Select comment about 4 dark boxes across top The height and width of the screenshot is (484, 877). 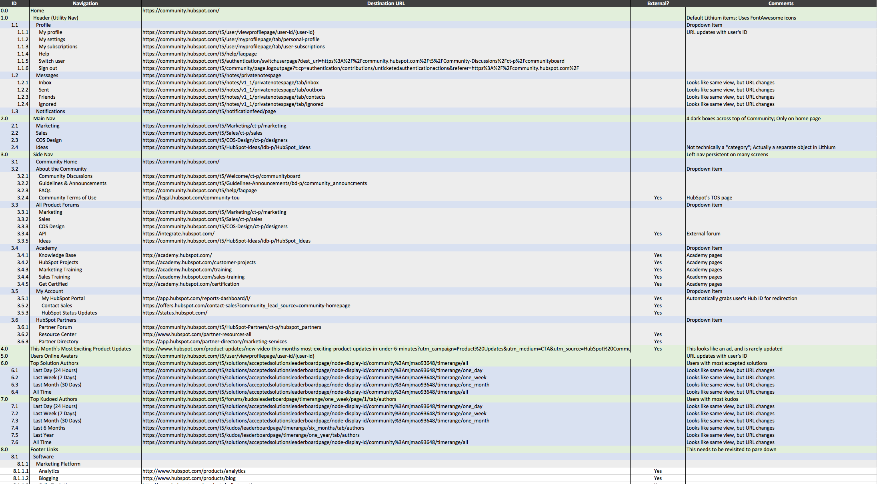[x=753, y=119]
